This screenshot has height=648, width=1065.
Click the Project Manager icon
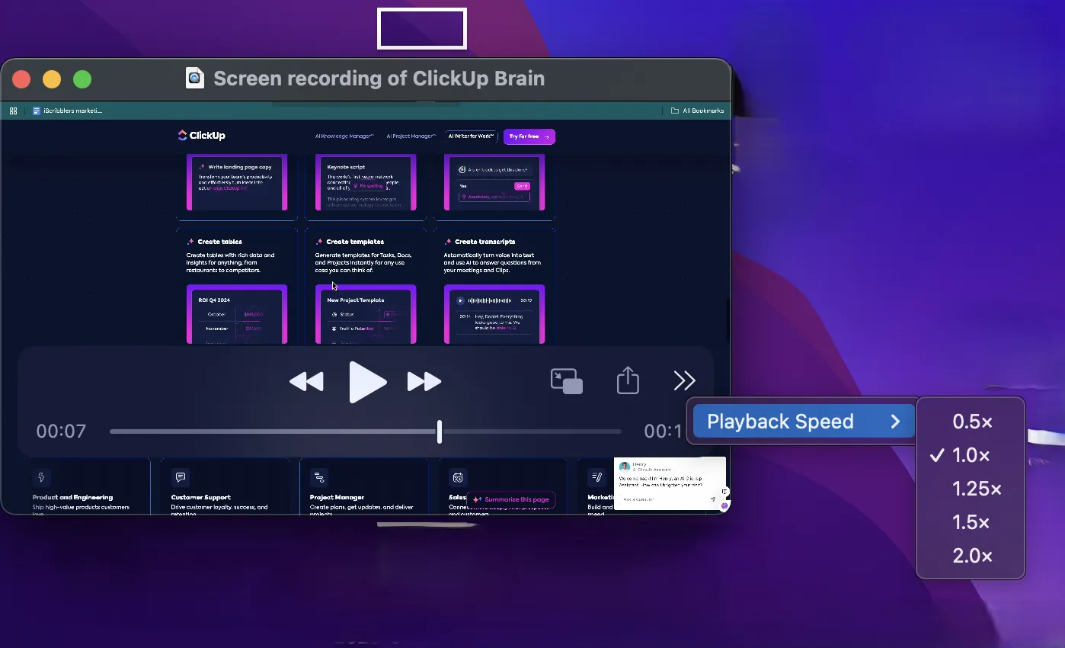coord(319,478)
